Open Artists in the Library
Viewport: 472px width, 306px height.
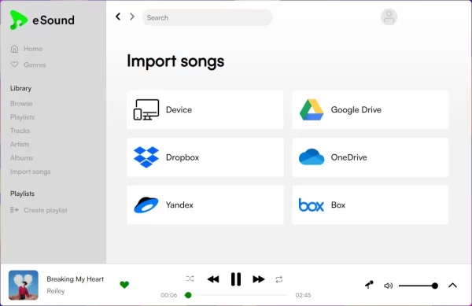pos(20,145)
